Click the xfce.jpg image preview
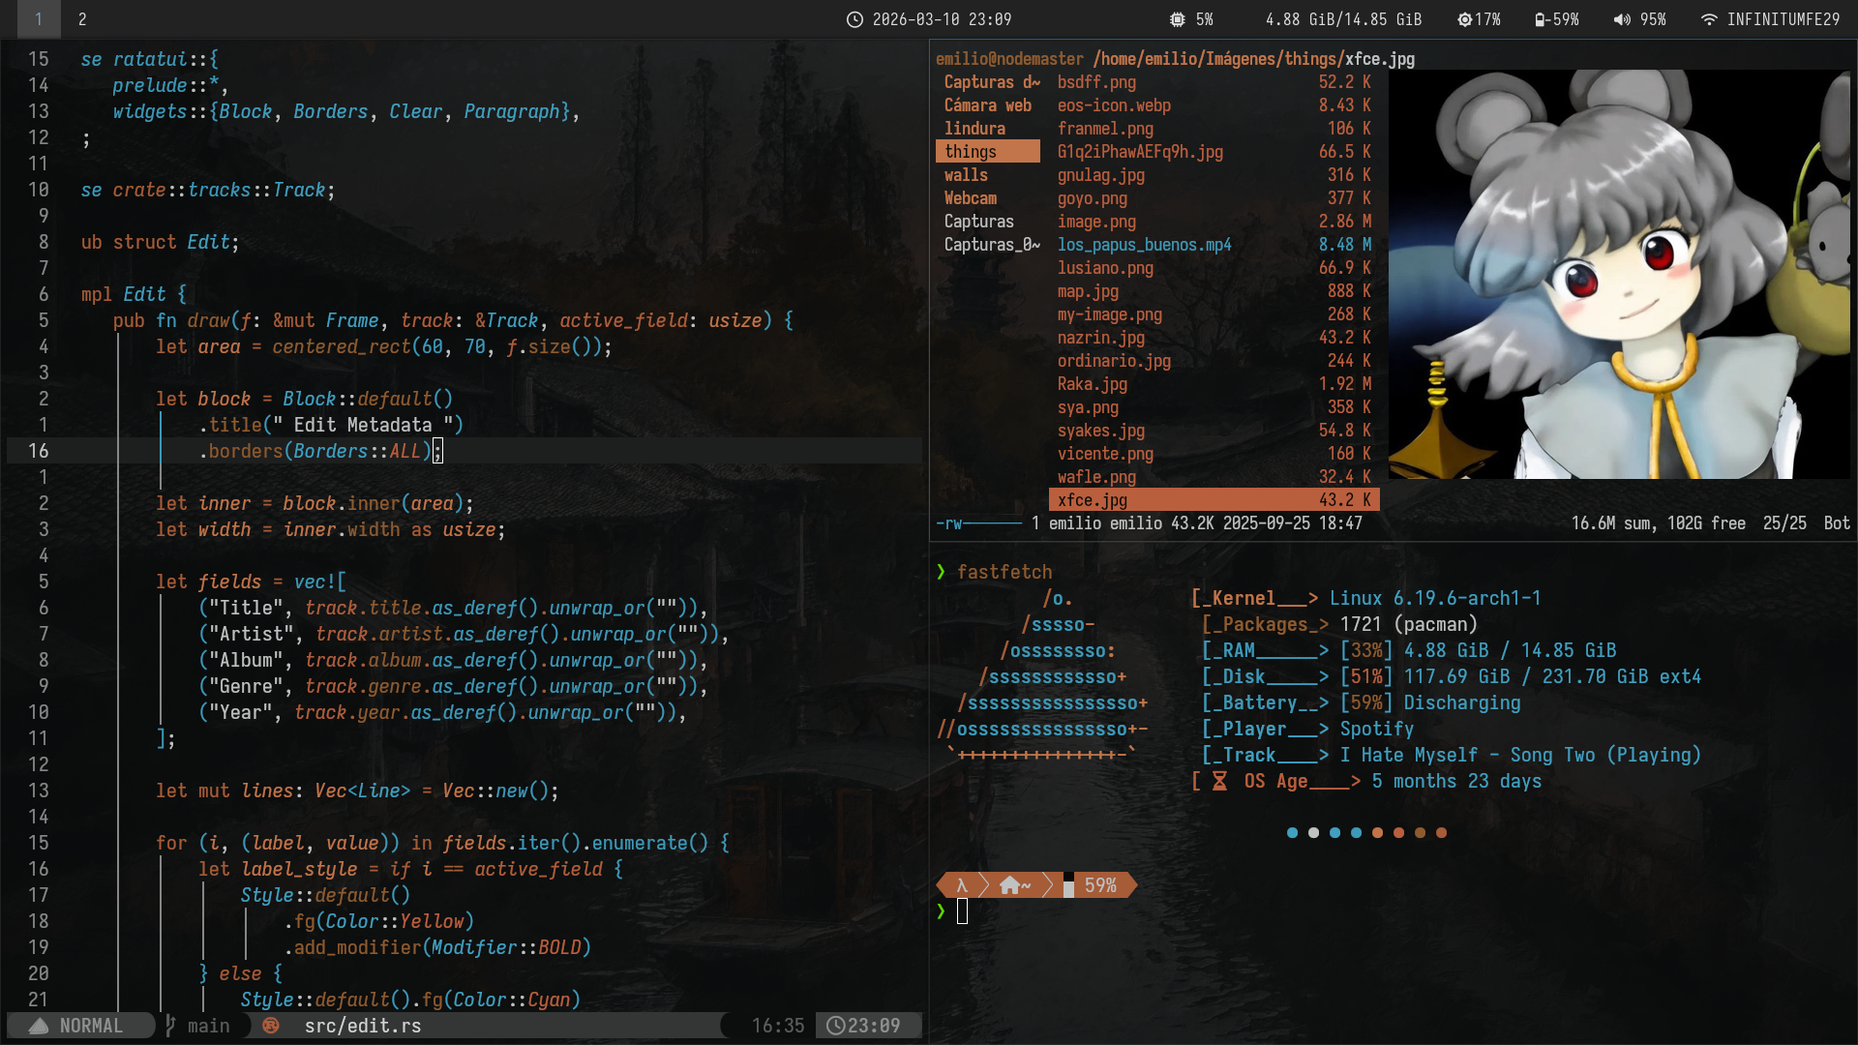Image resolution: width=1858 pixels, height=1045 pixels. point(1618,276)
